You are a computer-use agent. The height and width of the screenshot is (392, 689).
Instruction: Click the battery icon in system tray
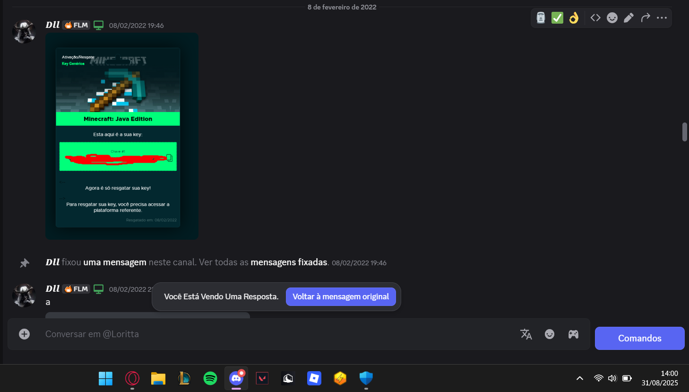pyautogui.click(x=627, y=378)
